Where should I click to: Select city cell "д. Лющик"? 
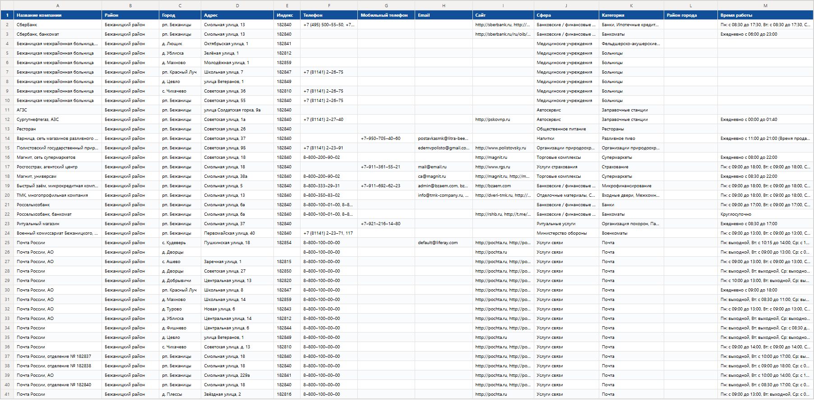[180, 44]
